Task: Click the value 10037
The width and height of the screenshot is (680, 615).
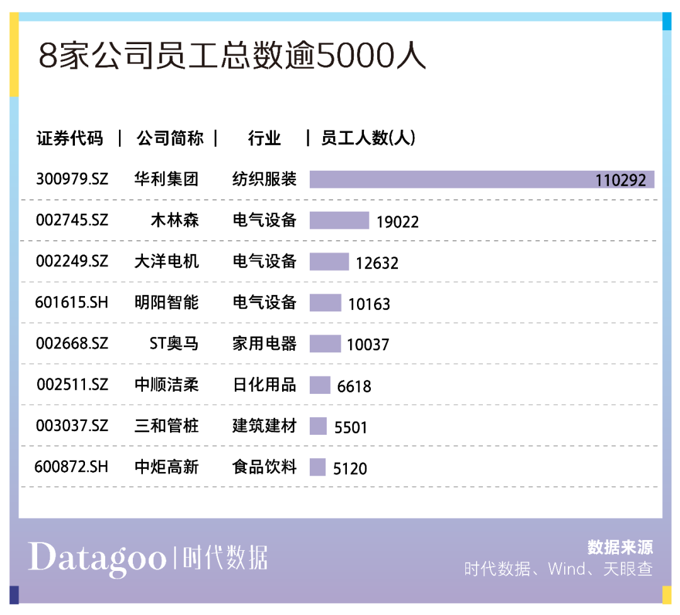Action: [x=368, y=345]
